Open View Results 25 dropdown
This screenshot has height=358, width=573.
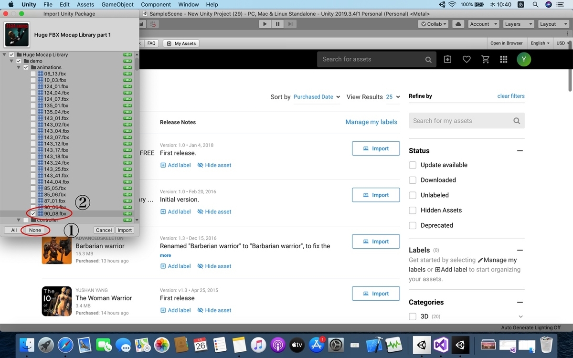393,97
